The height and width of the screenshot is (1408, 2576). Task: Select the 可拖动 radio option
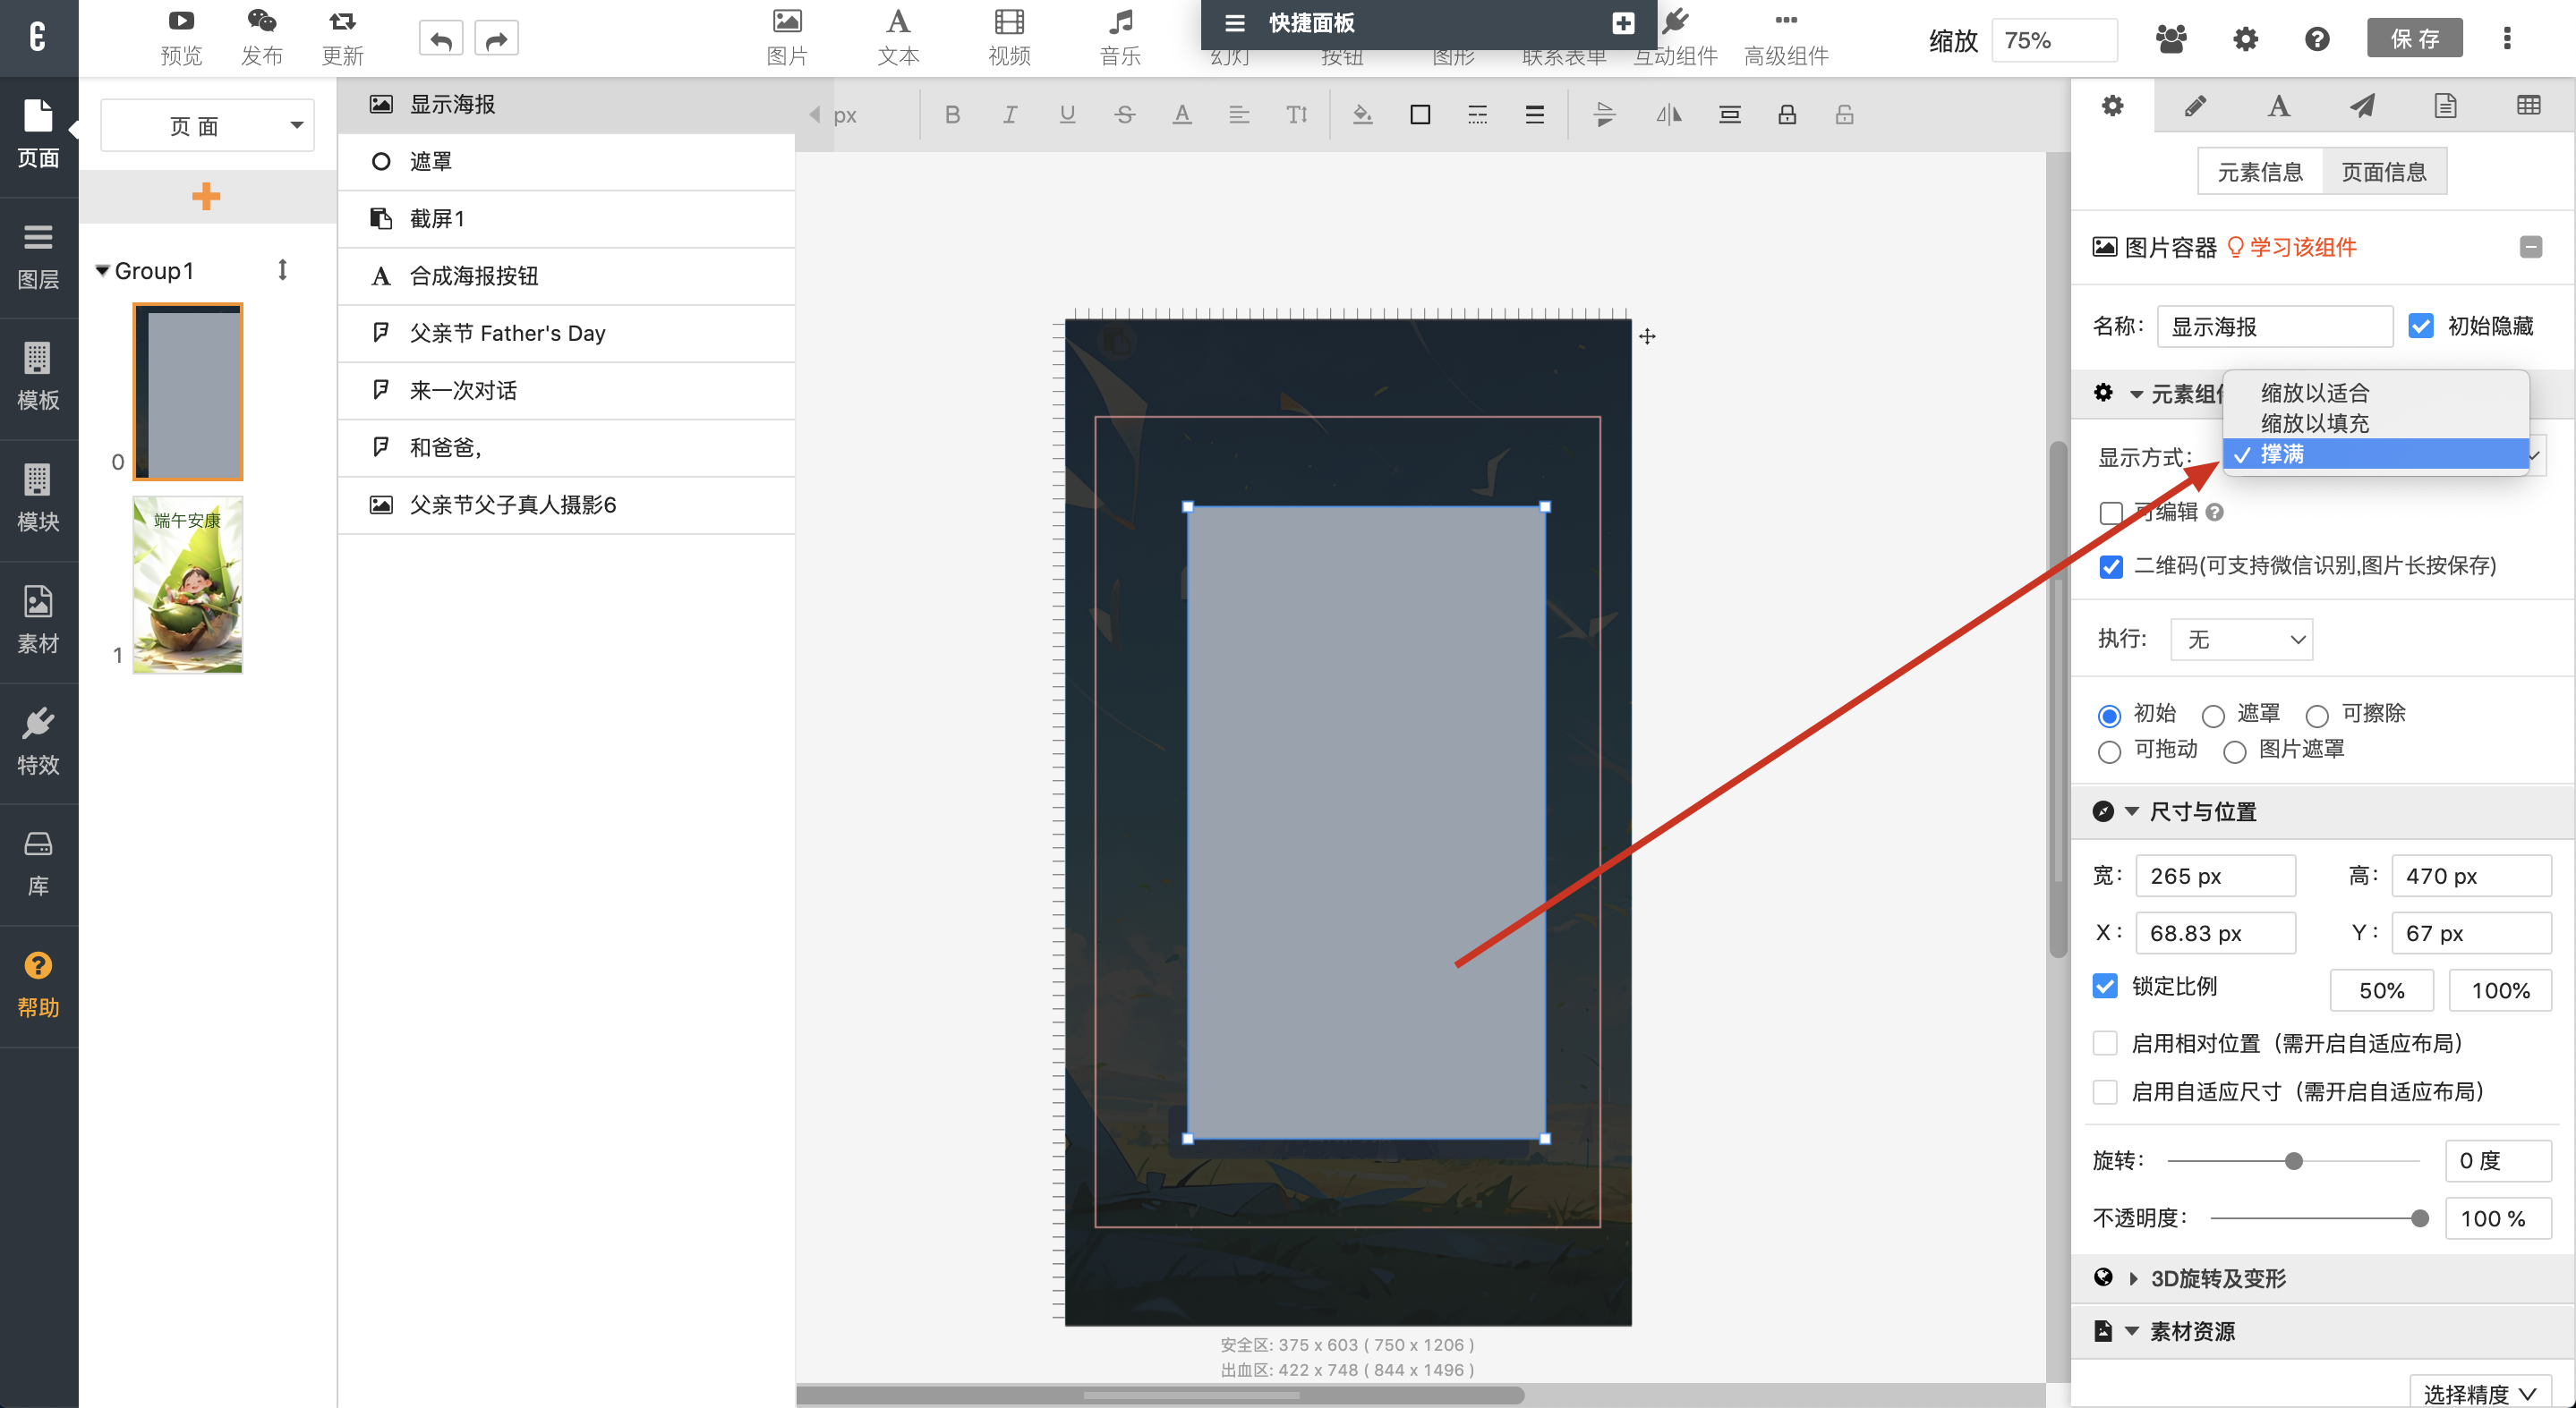tap(2110, 751)
